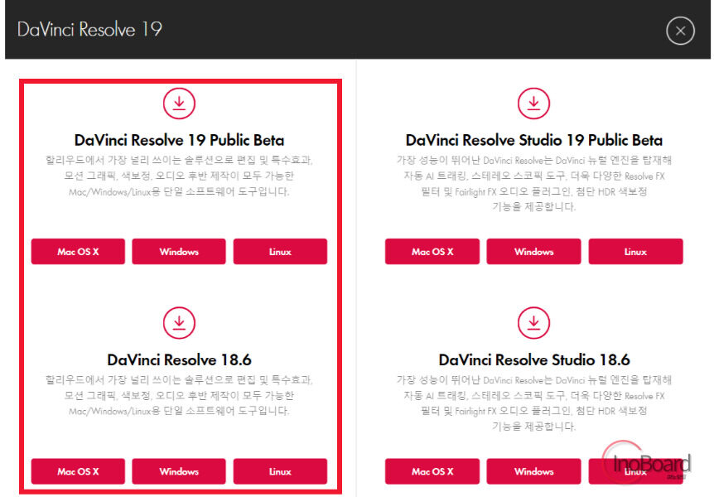Click download icon above DaVinci Resolve 18.6
Image resolution: width=714 pixels, height=497 pixels.
click(179, 323)
